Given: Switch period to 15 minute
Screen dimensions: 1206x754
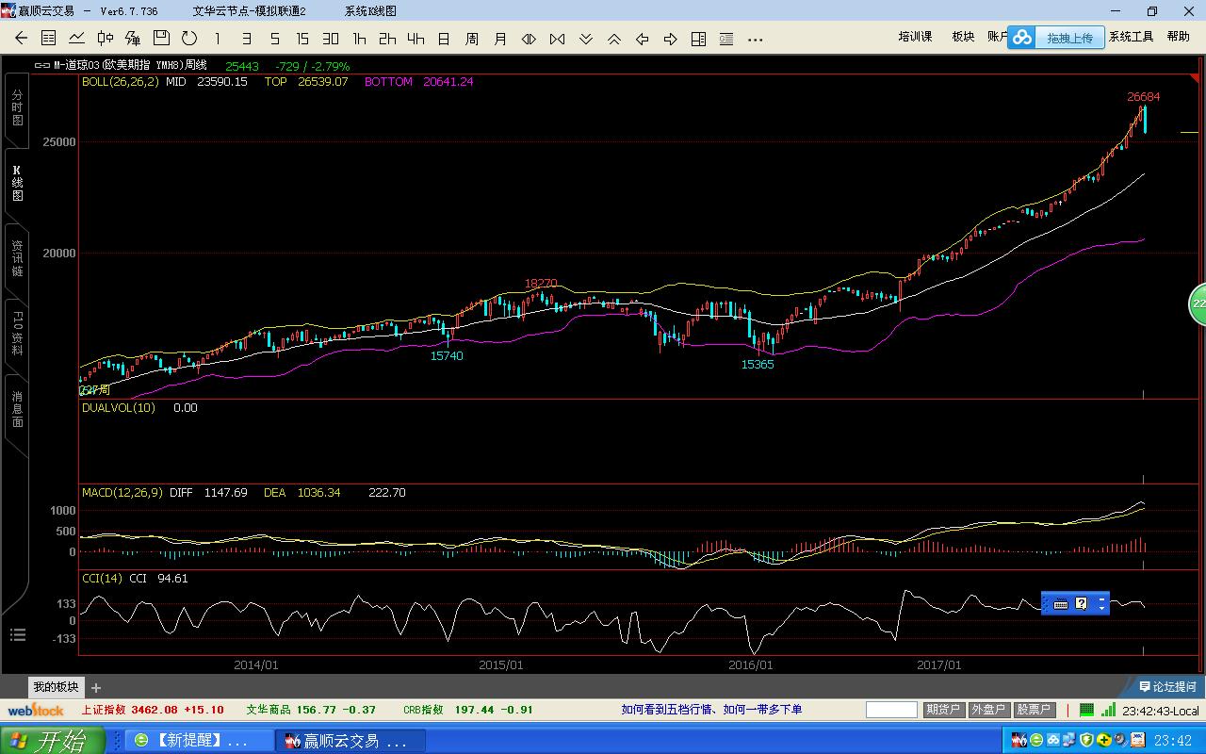Looking at the screenshot, I should [x=302, y=39].
